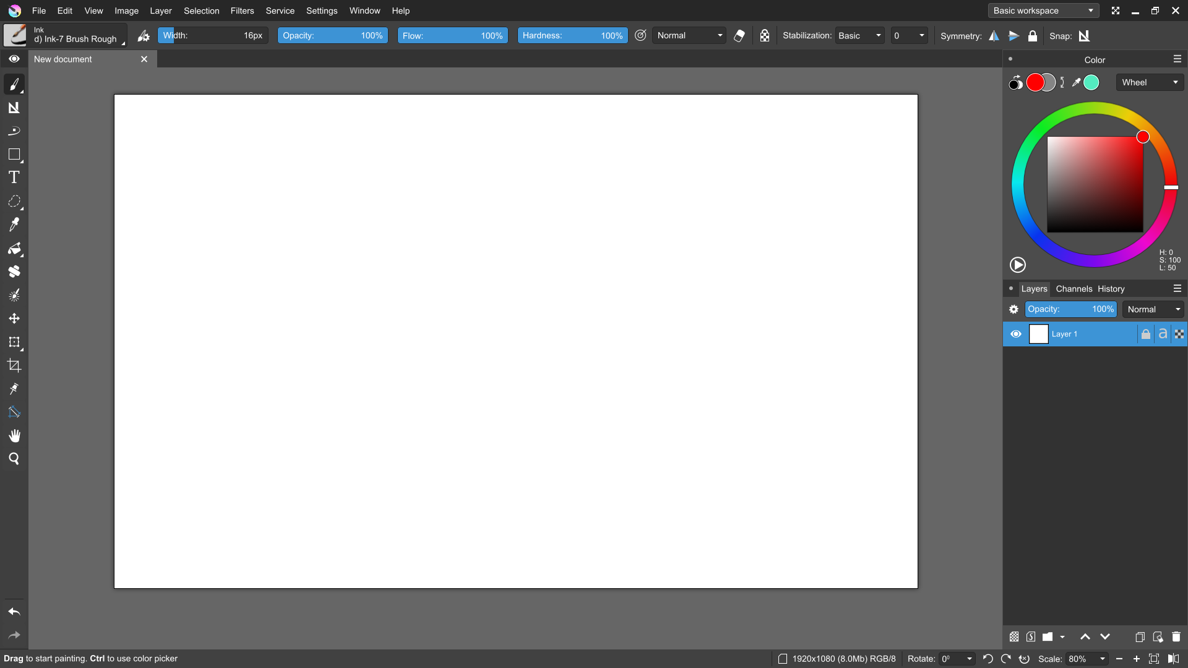Screen dimensions: 1188x668
Task: Click the red foreground color swatch
Action: point(1035,82)
